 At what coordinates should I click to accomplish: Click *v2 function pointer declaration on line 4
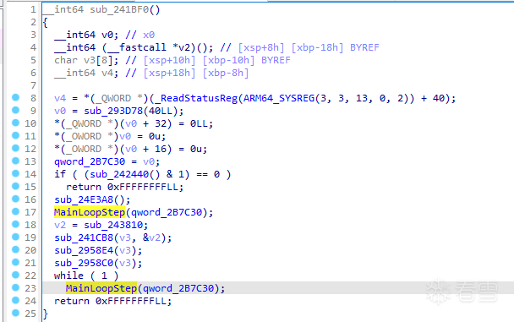click(x=182, y=47)
